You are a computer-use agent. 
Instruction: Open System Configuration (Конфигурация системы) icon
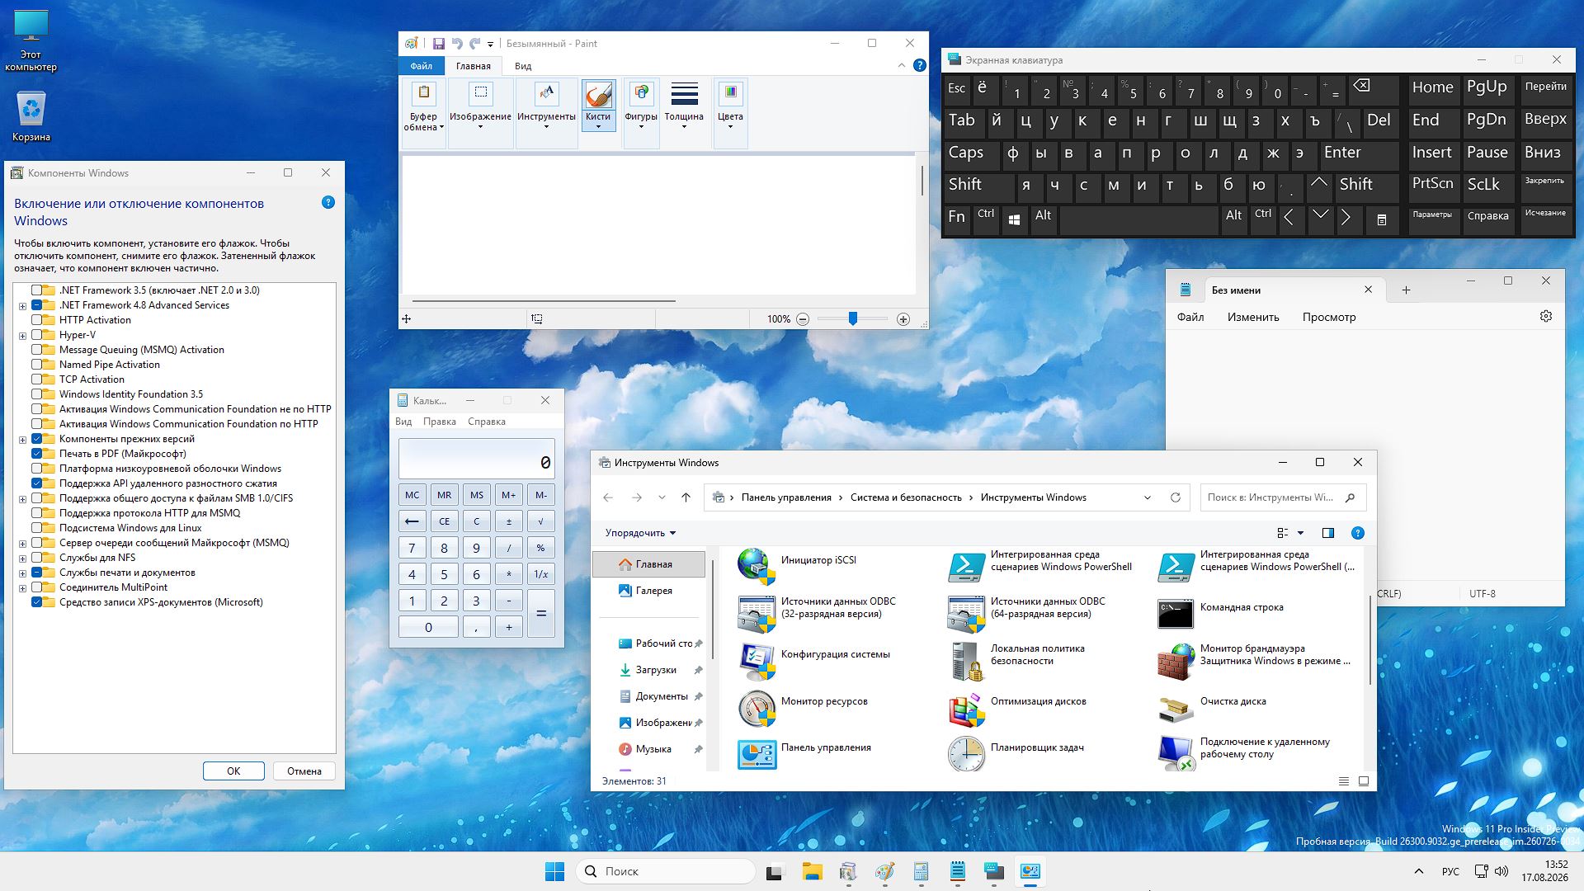click(757, 660)
